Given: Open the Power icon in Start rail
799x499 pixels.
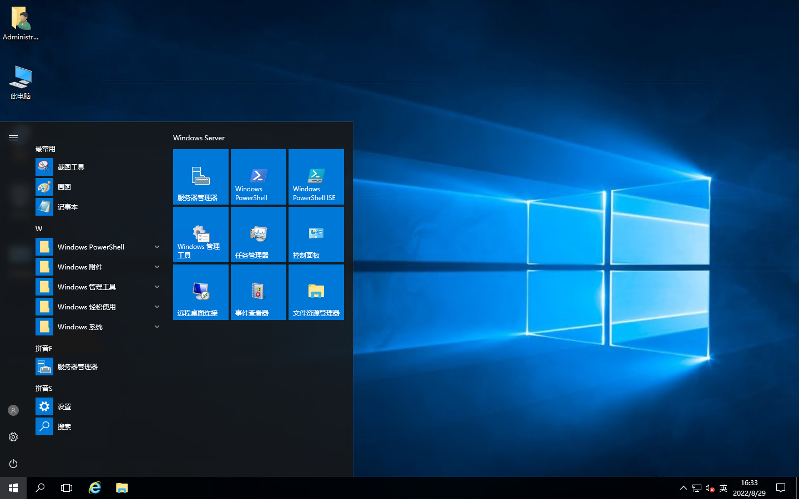Looking at the screenshot, I should click(x=13, y=464).
